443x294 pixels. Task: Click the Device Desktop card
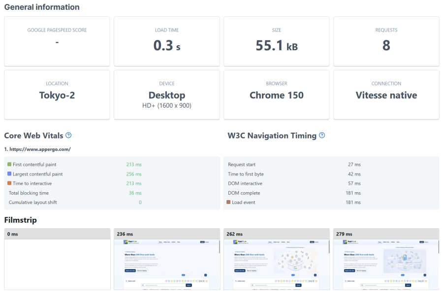(167, 95)
